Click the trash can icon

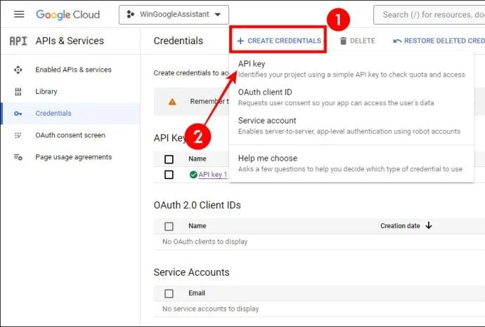[343, 41]
